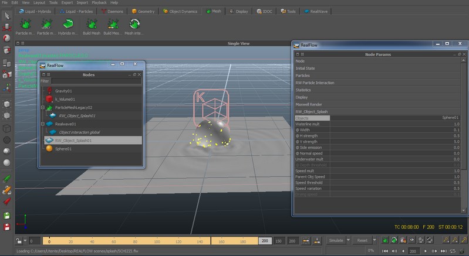
Task: Open the Playback menu
Action: pyautogui.click(x=99, y=2)
